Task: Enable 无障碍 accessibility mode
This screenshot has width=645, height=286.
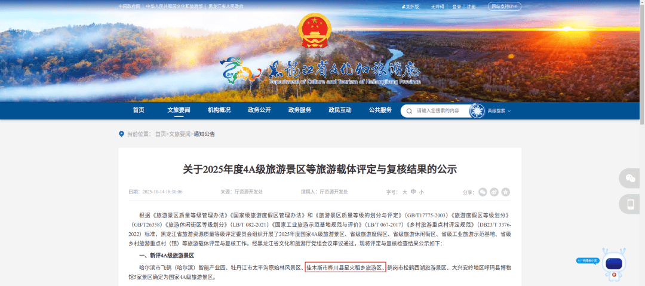Action: pyautogui.click(x=438, y=7)
